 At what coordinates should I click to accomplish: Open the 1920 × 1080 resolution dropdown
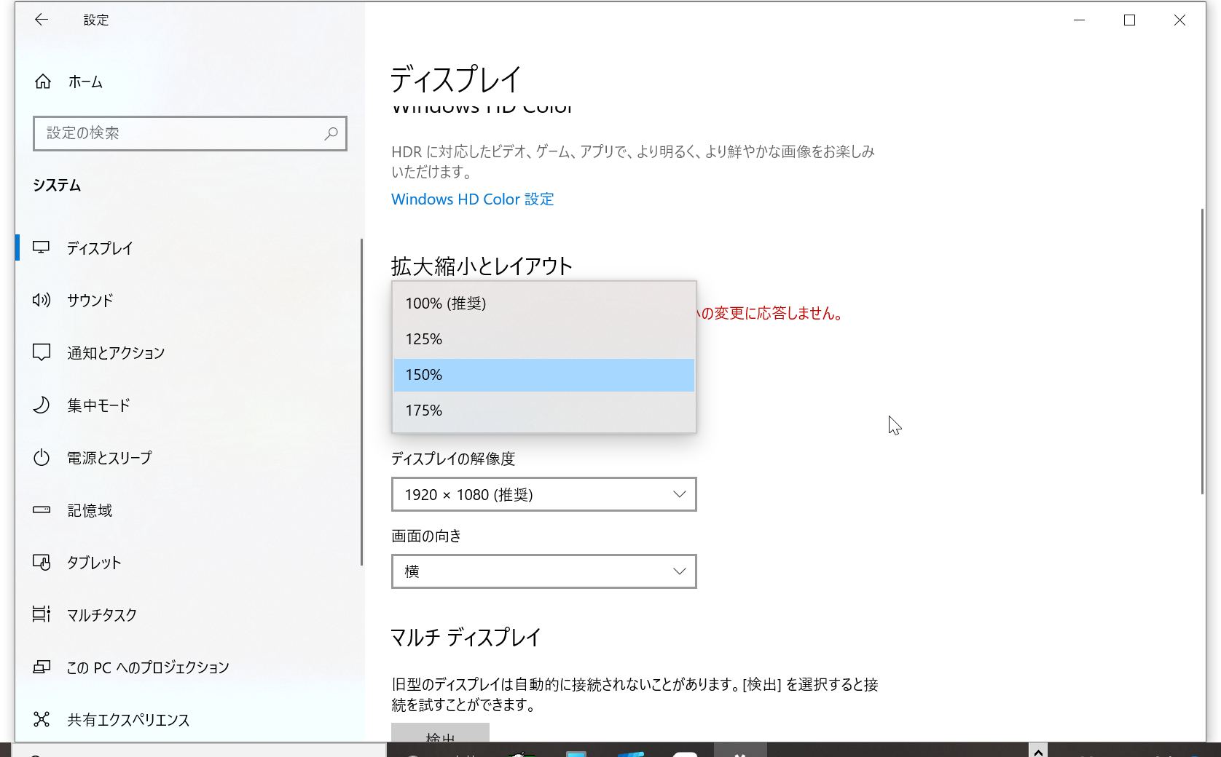544,494
